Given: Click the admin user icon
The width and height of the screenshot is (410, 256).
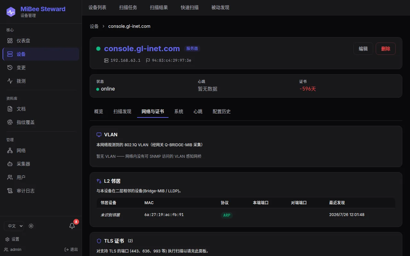Looking at the screenshot, I should click(6, 249).
